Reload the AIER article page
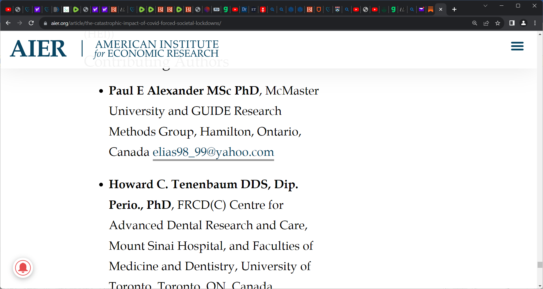543x289 pixels. [31, 23]
